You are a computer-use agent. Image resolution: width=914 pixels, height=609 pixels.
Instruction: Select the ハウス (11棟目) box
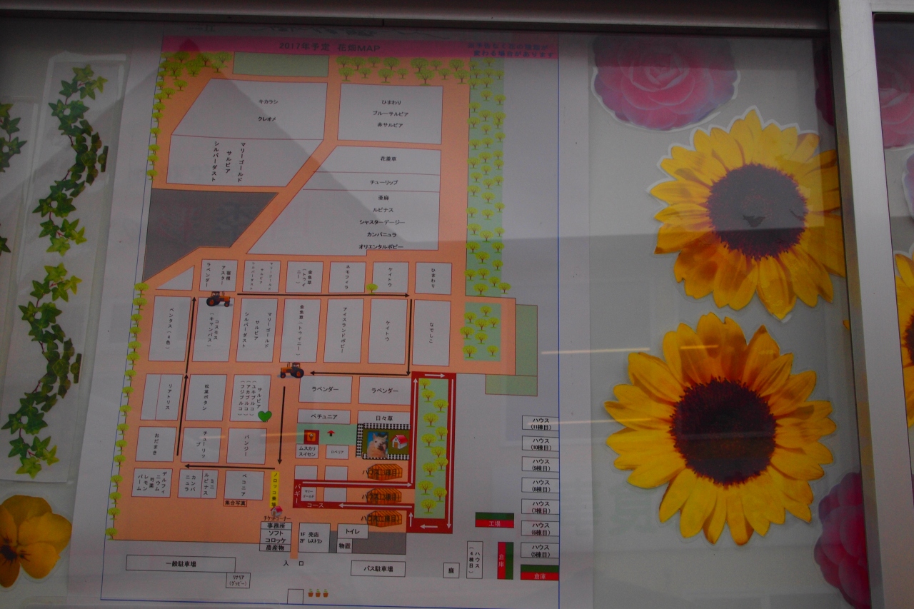(539, 423)
